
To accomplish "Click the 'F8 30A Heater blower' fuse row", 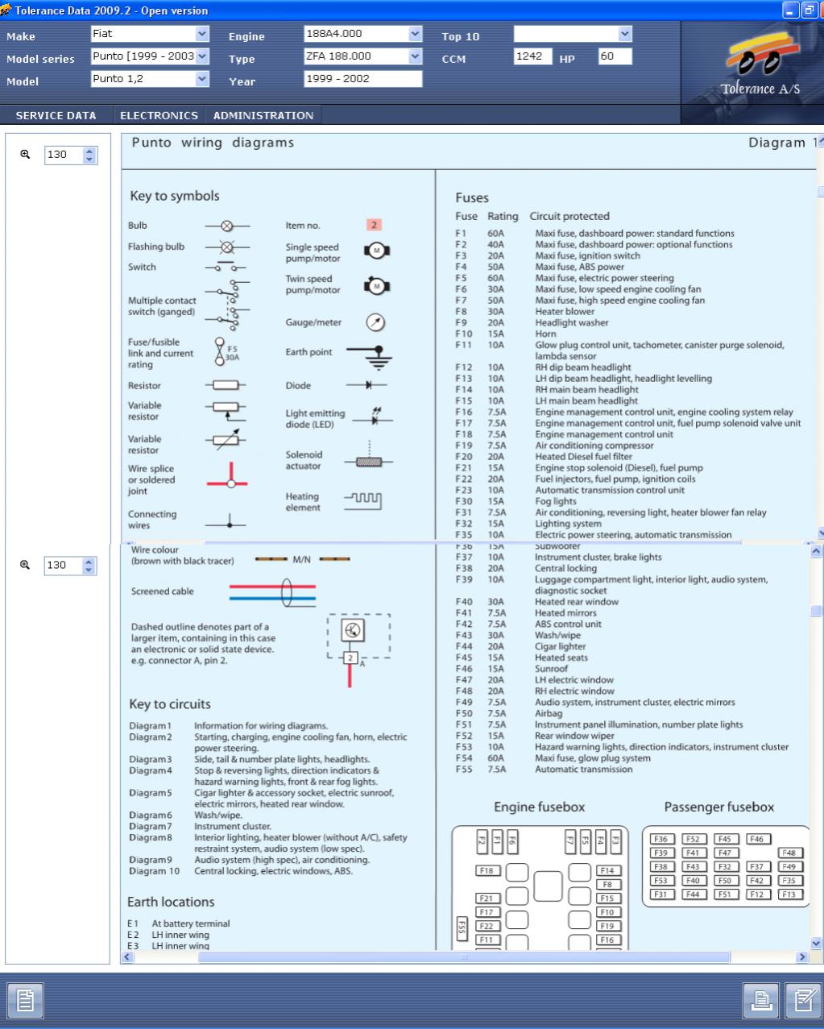I will [x=525, y=311].
